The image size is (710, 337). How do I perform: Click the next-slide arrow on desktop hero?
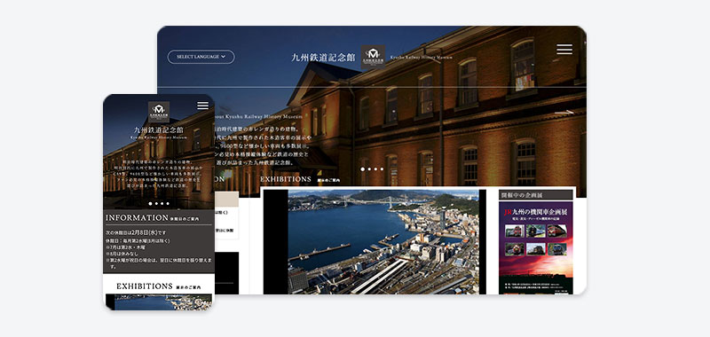(564, 112)
